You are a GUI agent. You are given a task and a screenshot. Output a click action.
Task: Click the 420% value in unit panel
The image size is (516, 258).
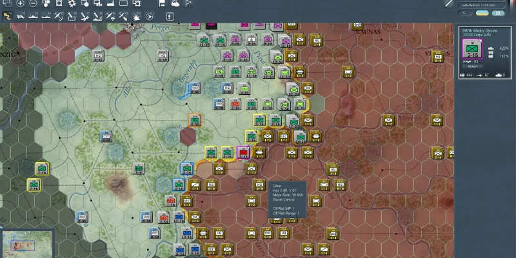[x=504, y=48]
